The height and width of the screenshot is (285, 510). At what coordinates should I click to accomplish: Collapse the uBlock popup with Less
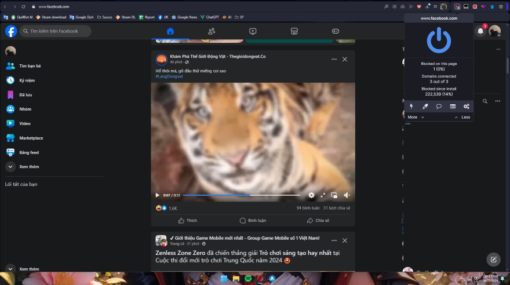pyautogui.click(x=462, y=117)
